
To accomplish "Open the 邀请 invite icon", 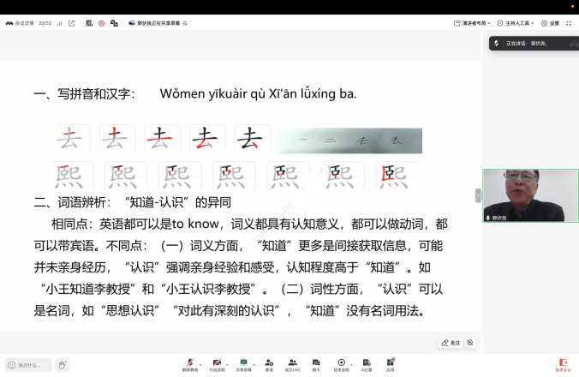I will [x=269, y=362].
